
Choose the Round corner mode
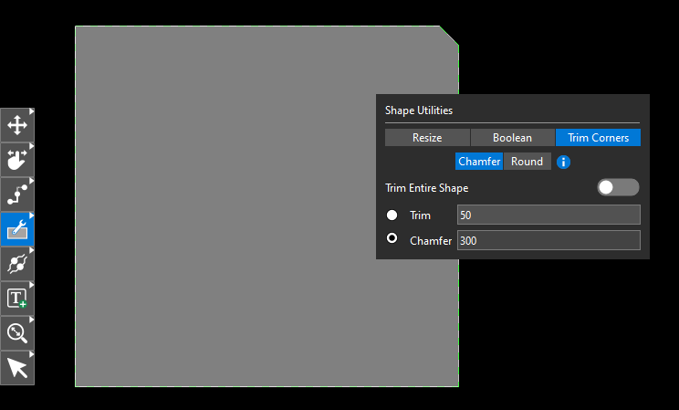coord(527,162)
